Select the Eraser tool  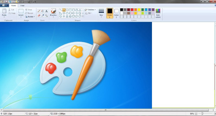pyautogui.click(x=39, y=15)
